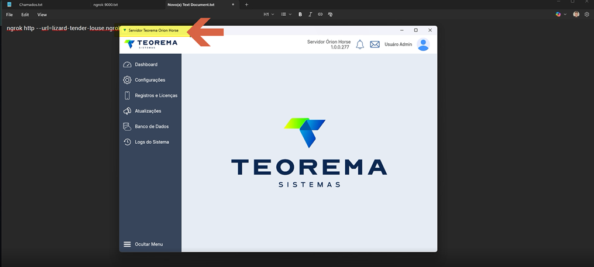Open the Banco de Dados label
The image size is (594, 267).
(152, 127)
